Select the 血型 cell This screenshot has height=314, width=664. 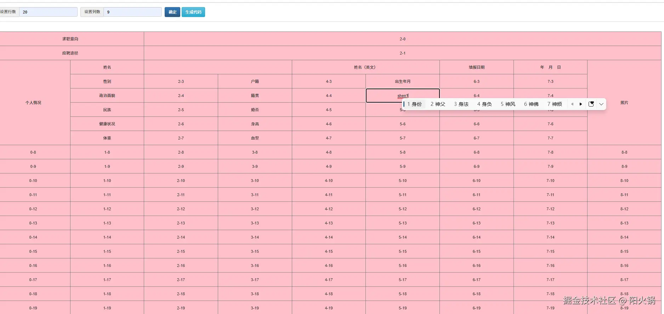coord(255,138)
